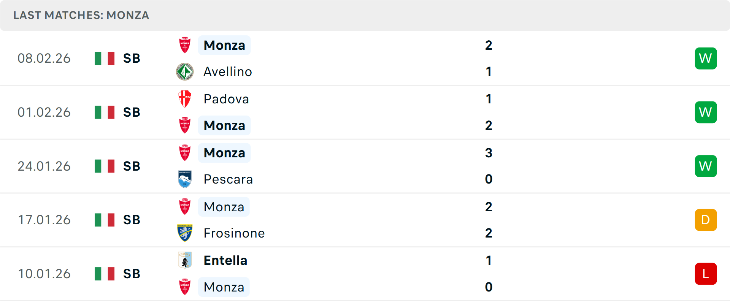The width and height of the screenshot is (730, 301).
Task: Click Monza crest in the Avellino match
Action: (185, 45)
